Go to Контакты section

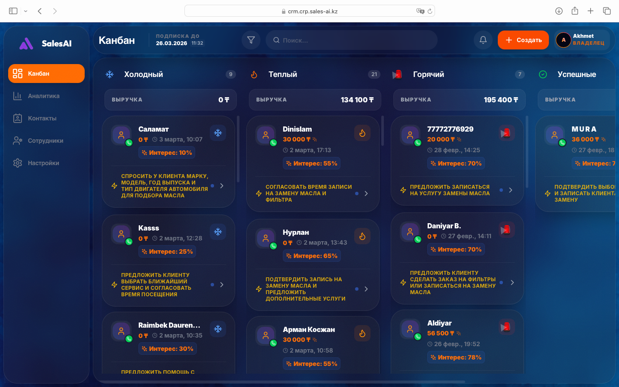pyautogui.click(x=42, y=118)
